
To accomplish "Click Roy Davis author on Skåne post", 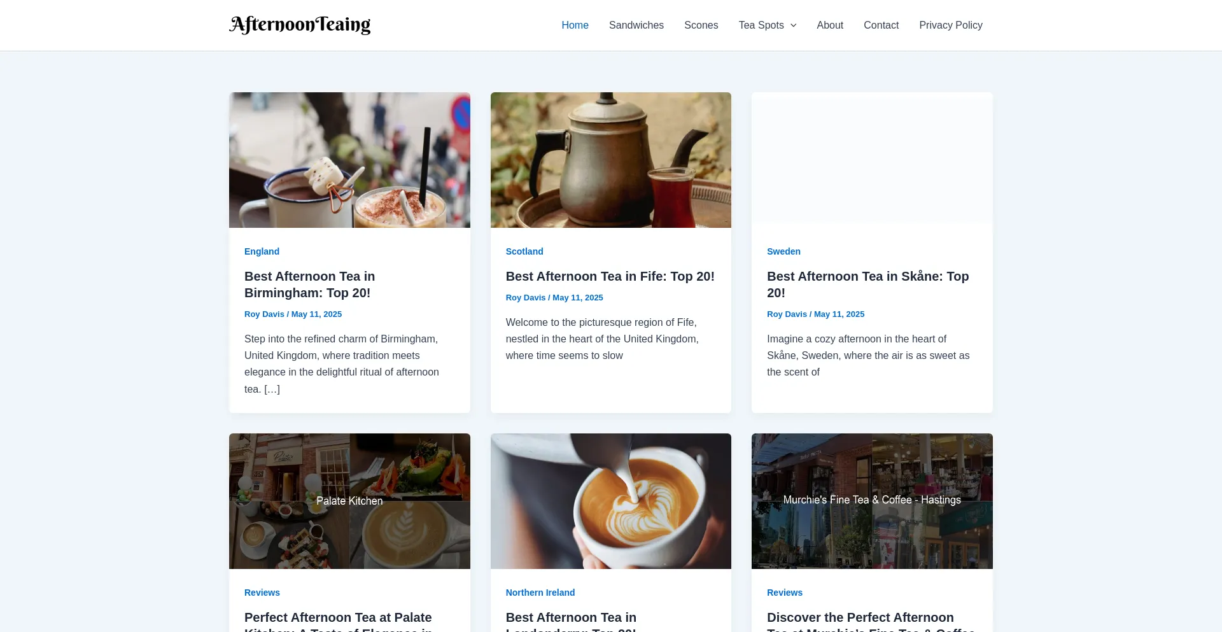I will pos(787,314).
